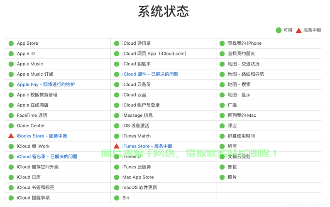Select the iCloud 提醒事项 text
The width and height of the screenshot is (330, 207).
[33, 197]
